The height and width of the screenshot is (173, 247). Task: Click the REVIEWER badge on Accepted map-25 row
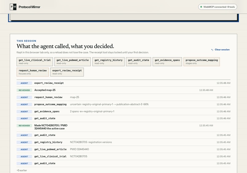tap(24, 90)
